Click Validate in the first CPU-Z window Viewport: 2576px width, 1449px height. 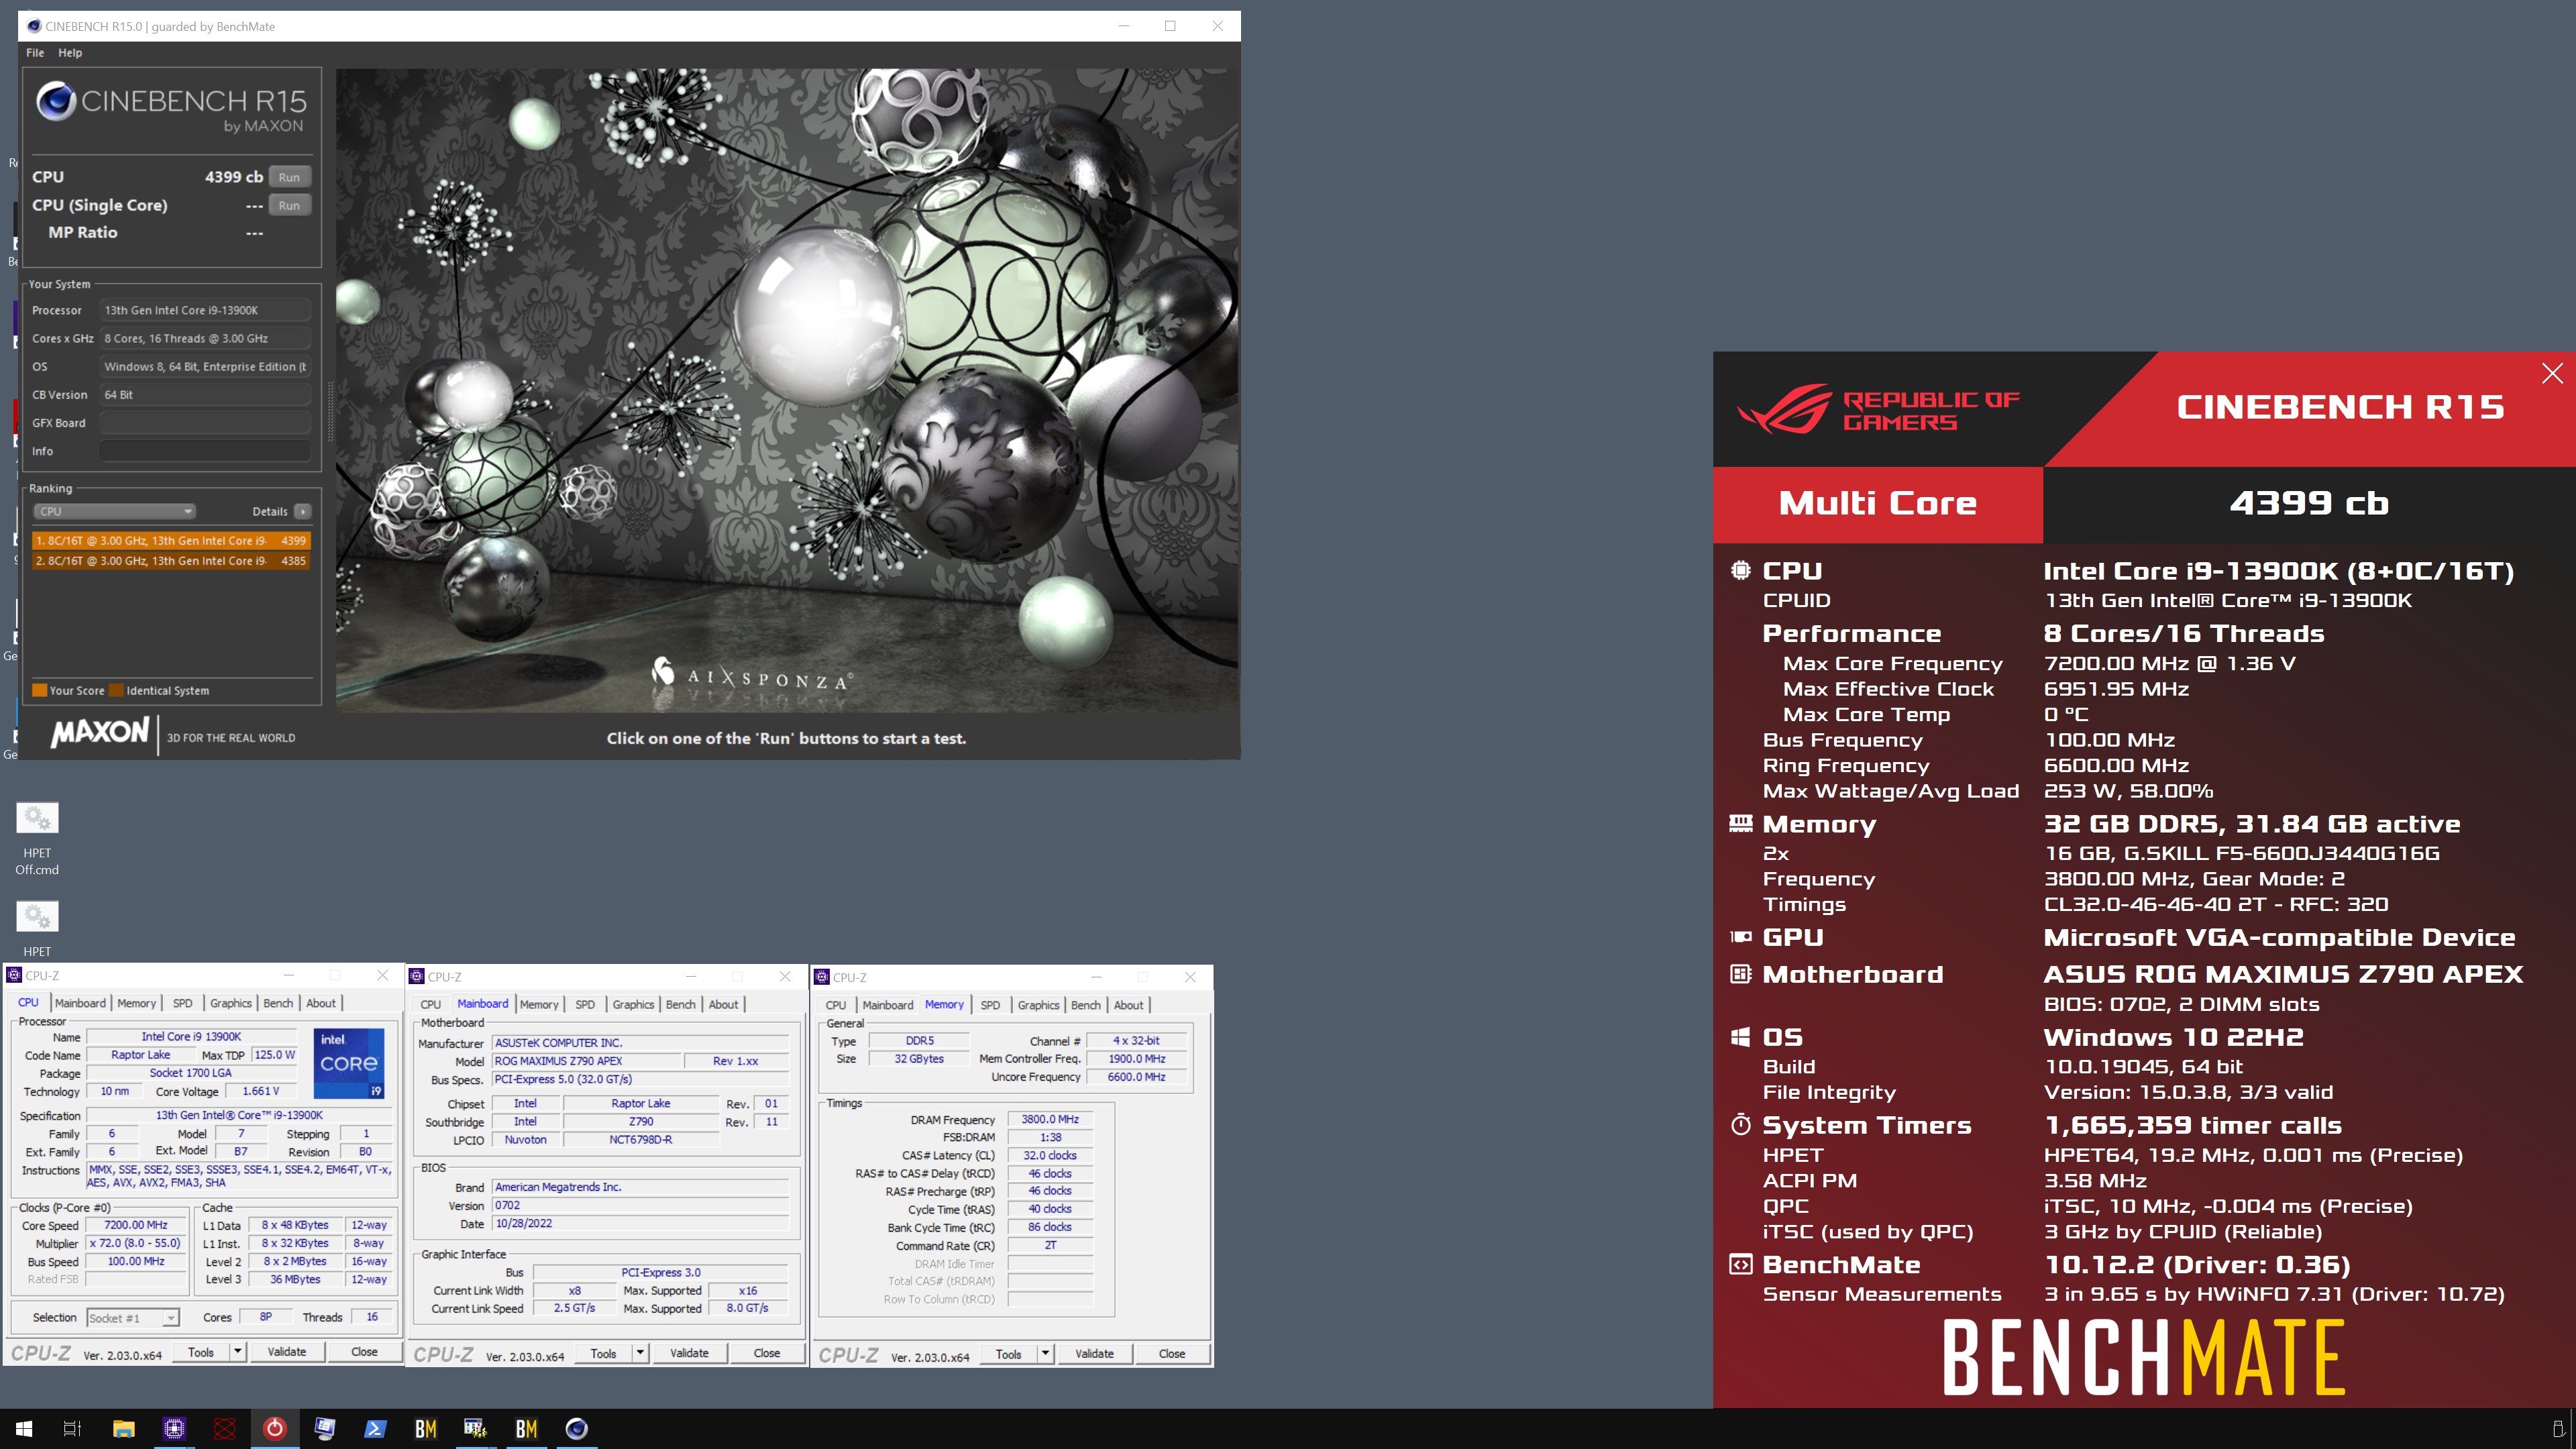[287, 1352]
